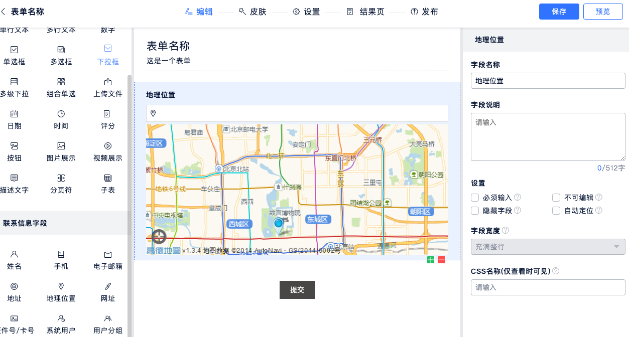The image size is (629, 337).
Task: Click the 上传文件 upload icon
Action: (x=107, y=82)
